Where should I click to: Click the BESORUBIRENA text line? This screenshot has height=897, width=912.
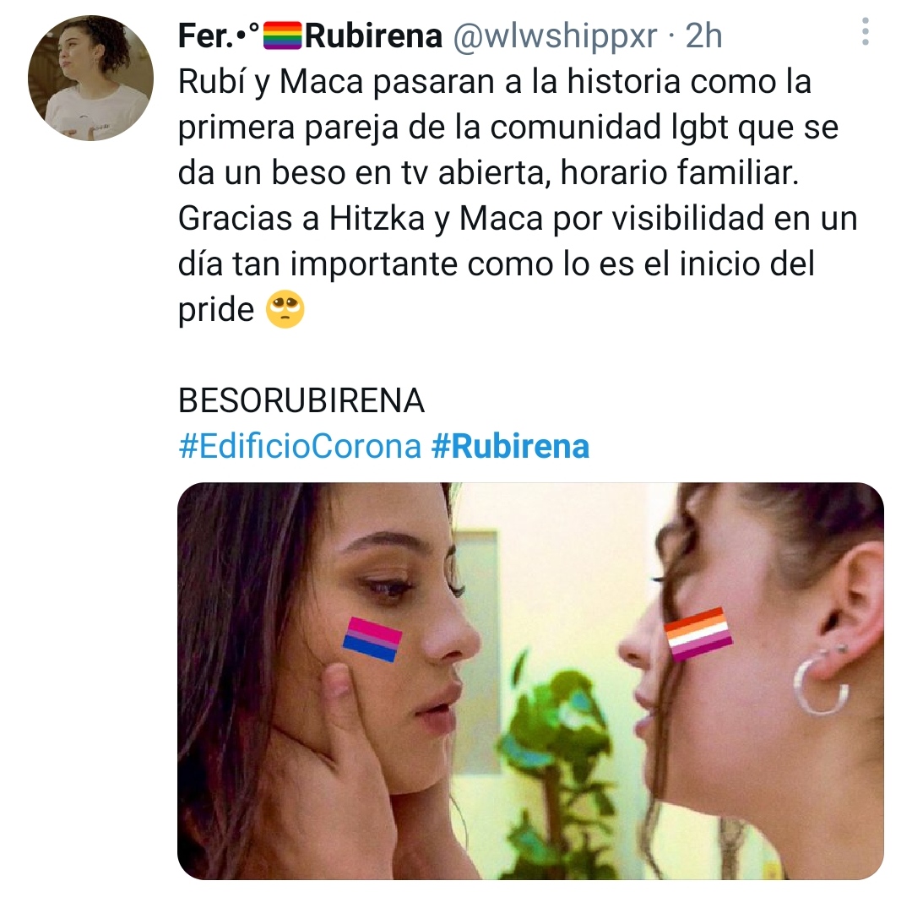tap(301, 401)
